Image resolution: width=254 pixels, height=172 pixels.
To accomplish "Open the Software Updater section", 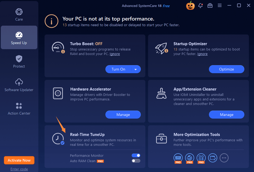I will pos(19,85).
